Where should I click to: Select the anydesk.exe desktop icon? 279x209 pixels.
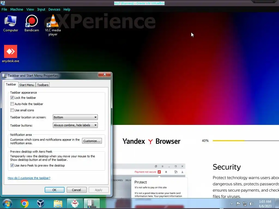click(11, 54)
